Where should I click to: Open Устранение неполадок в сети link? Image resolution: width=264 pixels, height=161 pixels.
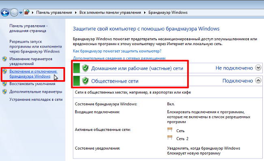36,100
